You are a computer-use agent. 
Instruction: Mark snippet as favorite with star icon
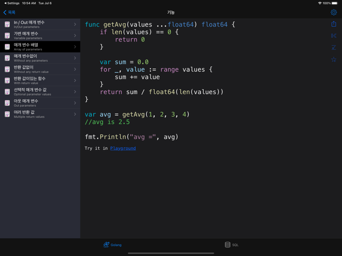coord(333,59)
